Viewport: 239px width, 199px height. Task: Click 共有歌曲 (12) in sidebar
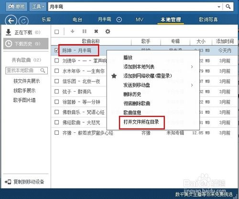26,60
